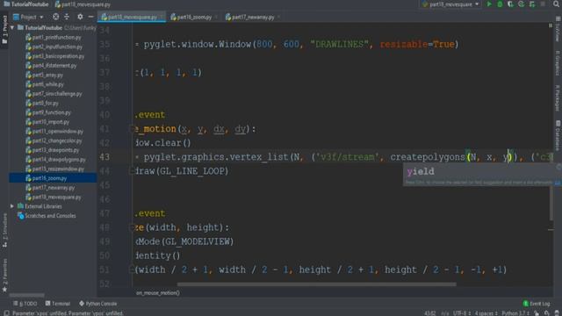
Task: Click tool windows quick-access icon bottom-left
Action: (x=6, y=312)
